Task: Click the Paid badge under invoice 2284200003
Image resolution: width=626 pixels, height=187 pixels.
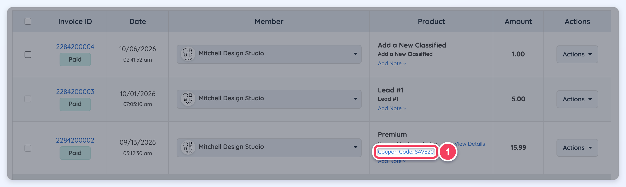Action: click(x=75, y=104)
